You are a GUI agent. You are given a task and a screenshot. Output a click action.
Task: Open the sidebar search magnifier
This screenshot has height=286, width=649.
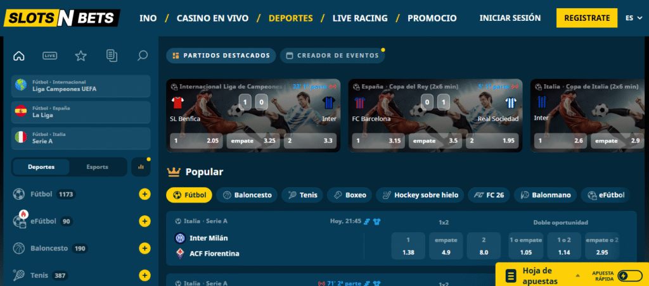(x=143, y=56)
